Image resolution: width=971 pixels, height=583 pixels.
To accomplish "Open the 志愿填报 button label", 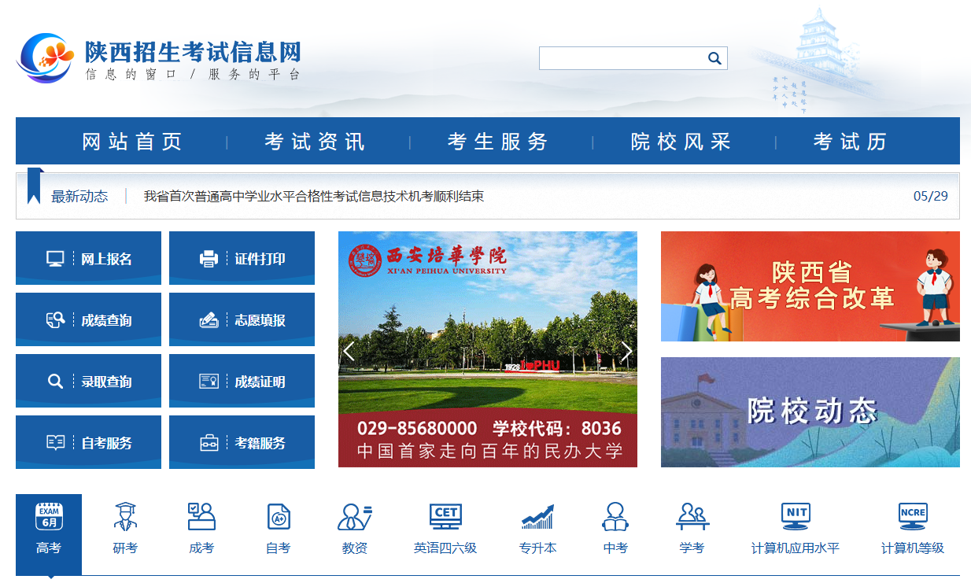I will coord(260,320).
